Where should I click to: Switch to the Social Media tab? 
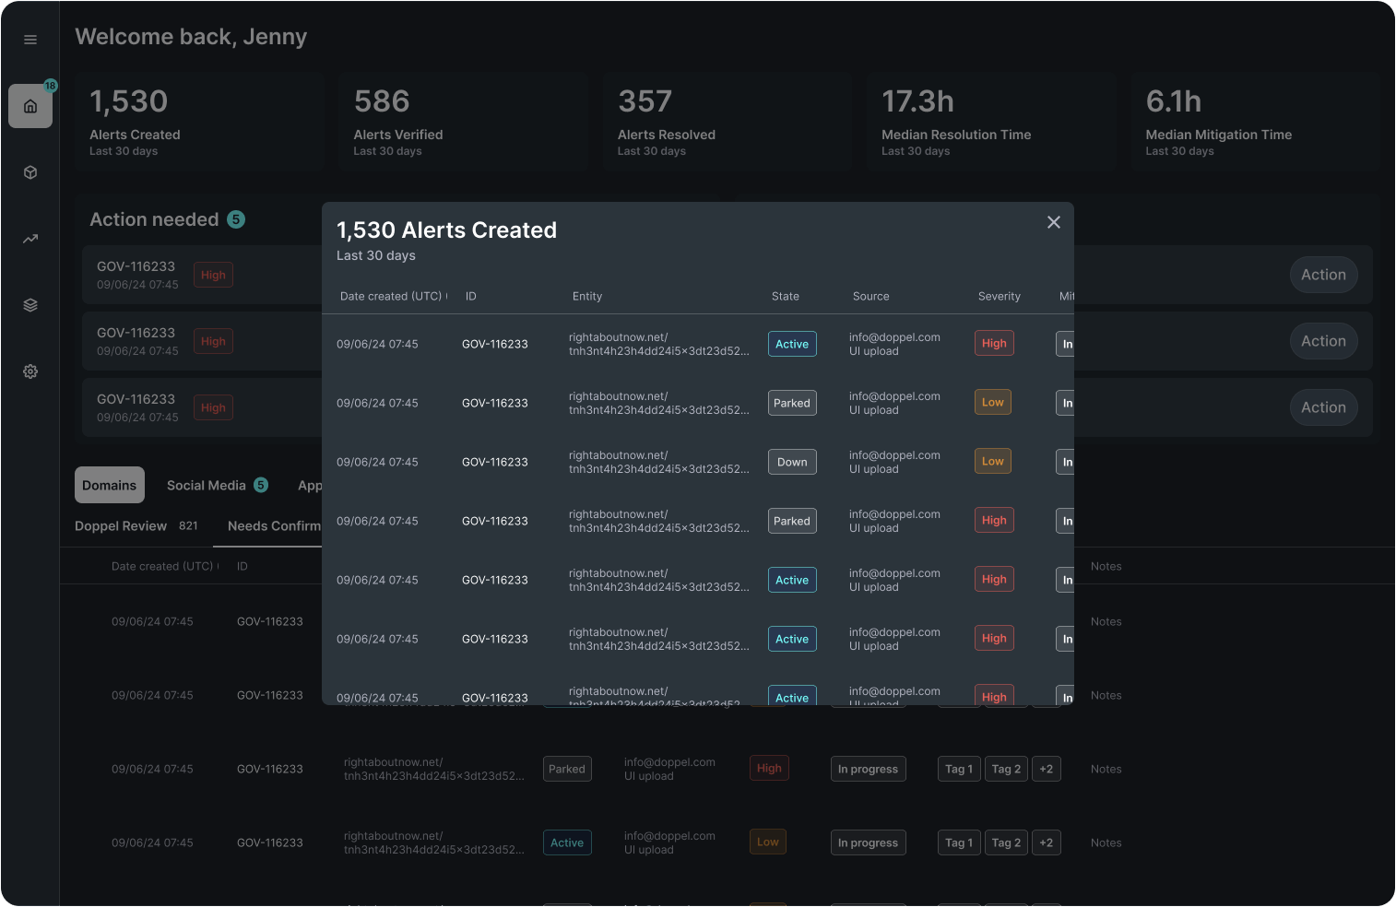207,486
